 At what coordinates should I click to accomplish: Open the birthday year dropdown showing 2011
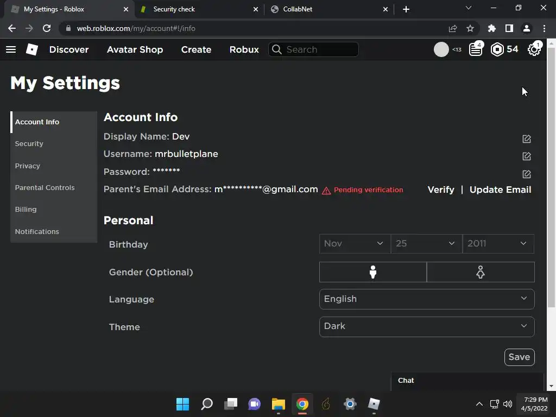click(x=498, y=244)
